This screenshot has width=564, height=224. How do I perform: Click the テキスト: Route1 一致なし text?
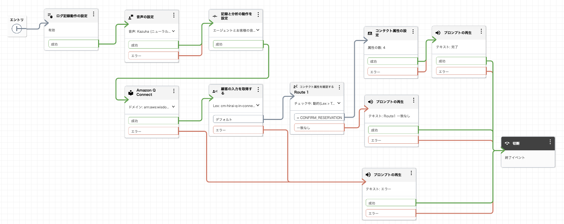click(x=389, y=116)
